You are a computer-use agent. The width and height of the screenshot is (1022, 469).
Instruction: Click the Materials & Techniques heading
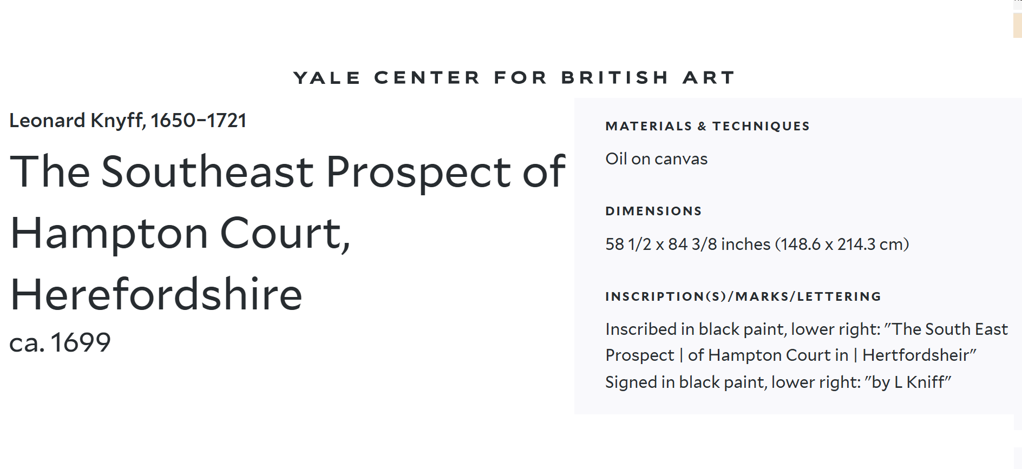707,127
